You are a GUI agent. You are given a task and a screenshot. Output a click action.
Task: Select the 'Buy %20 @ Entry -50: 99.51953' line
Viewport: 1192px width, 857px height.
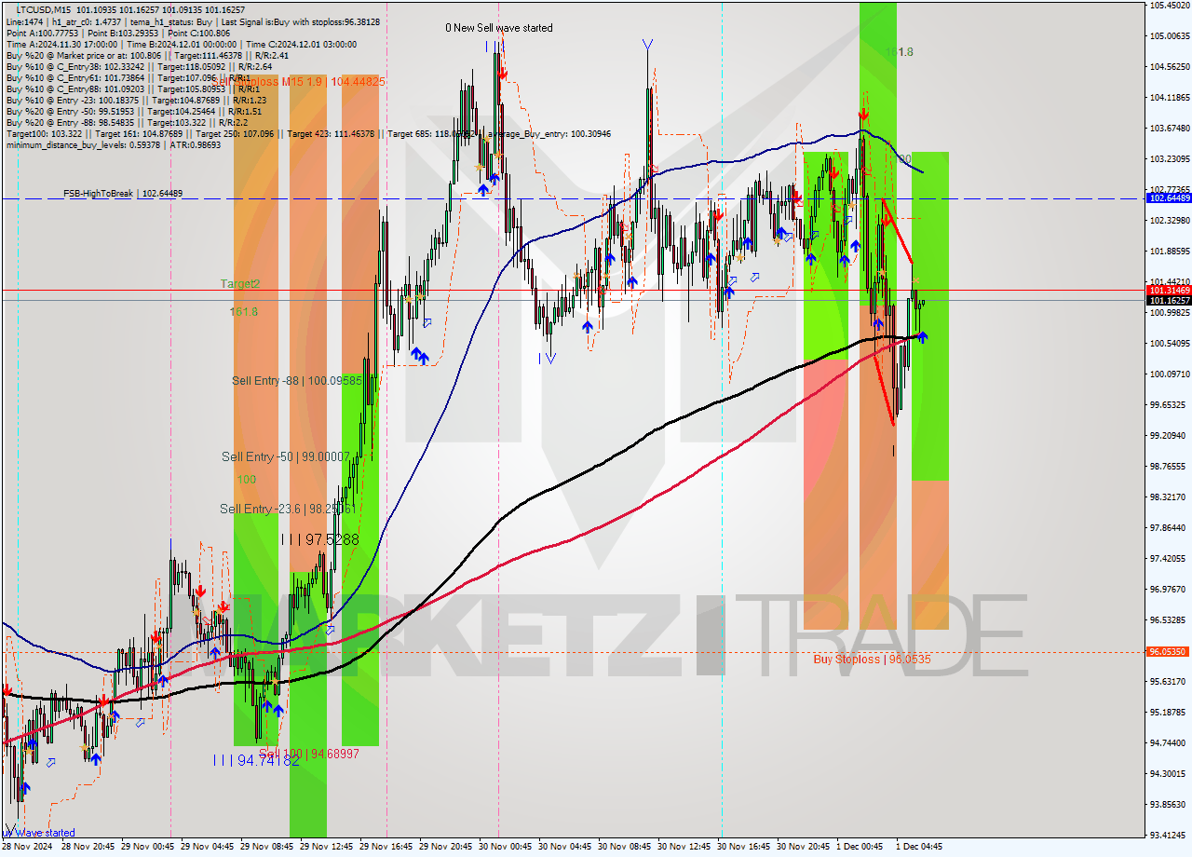click(133, 112)
